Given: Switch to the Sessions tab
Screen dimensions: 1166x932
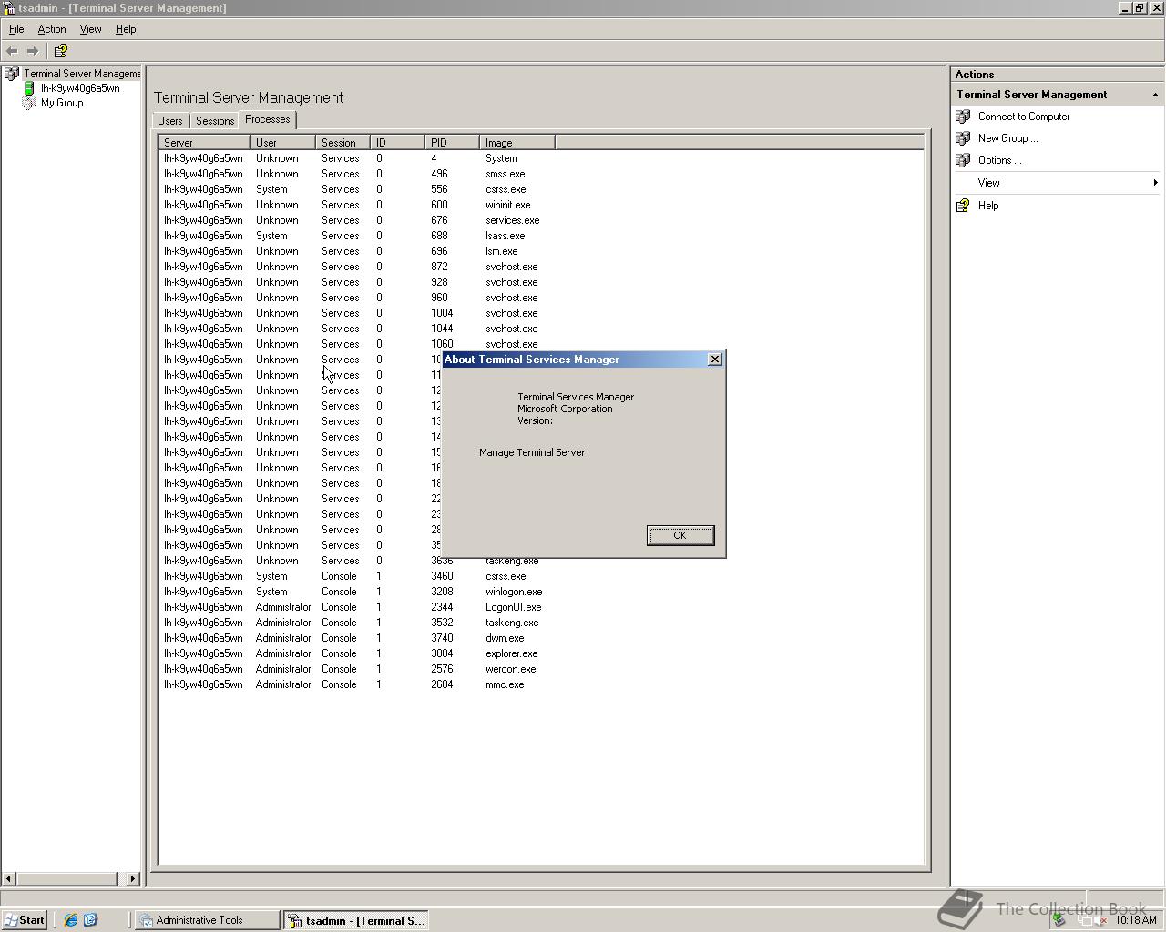Looking at the screenshot, I should pyautogui.click(x=215, y=121).
